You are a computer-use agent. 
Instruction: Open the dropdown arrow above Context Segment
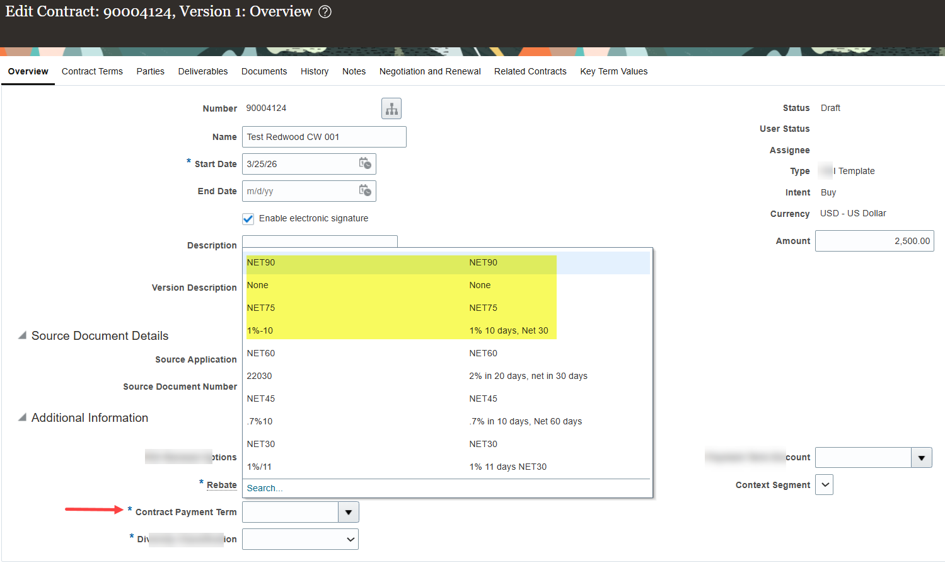922,458
